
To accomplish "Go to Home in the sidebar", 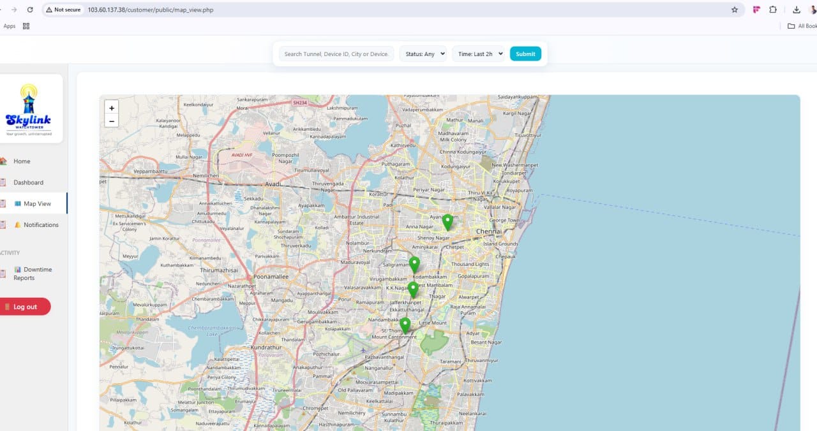I will (22, 161).
